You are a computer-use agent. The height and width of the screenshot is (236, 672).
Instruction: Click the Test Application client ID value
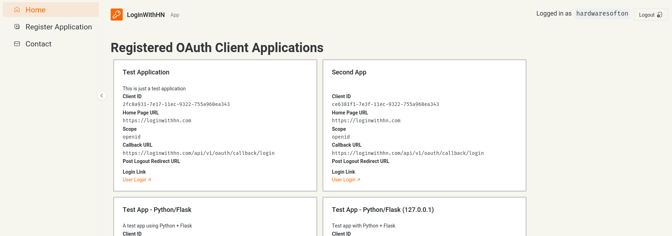coord(176,104)
